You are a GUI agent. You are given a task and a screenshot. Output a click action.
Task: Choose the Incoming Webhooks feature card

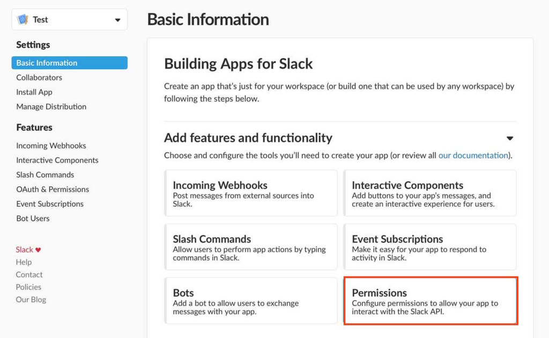click(251, 193)
